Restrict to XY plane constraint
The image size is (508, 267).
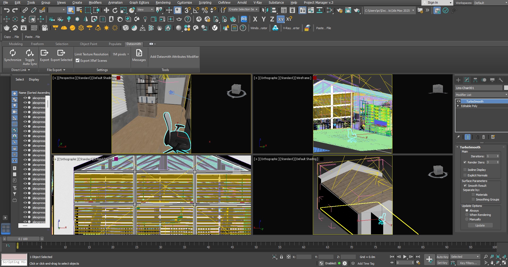(281, 19)
